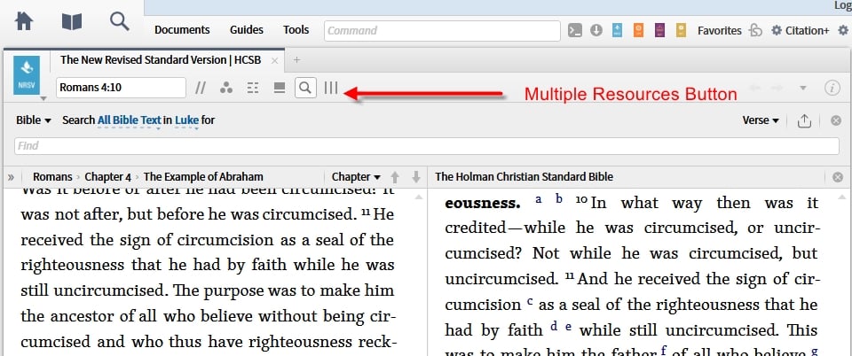Open the Chapter navigation dropdown
852x356 pixels.
(356, 176)
